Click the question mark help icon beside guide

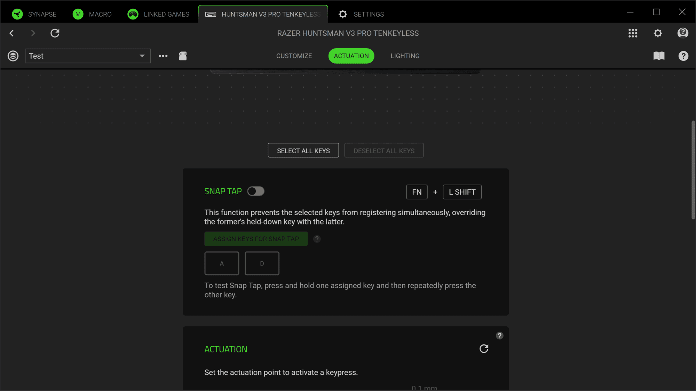(683, 56)
